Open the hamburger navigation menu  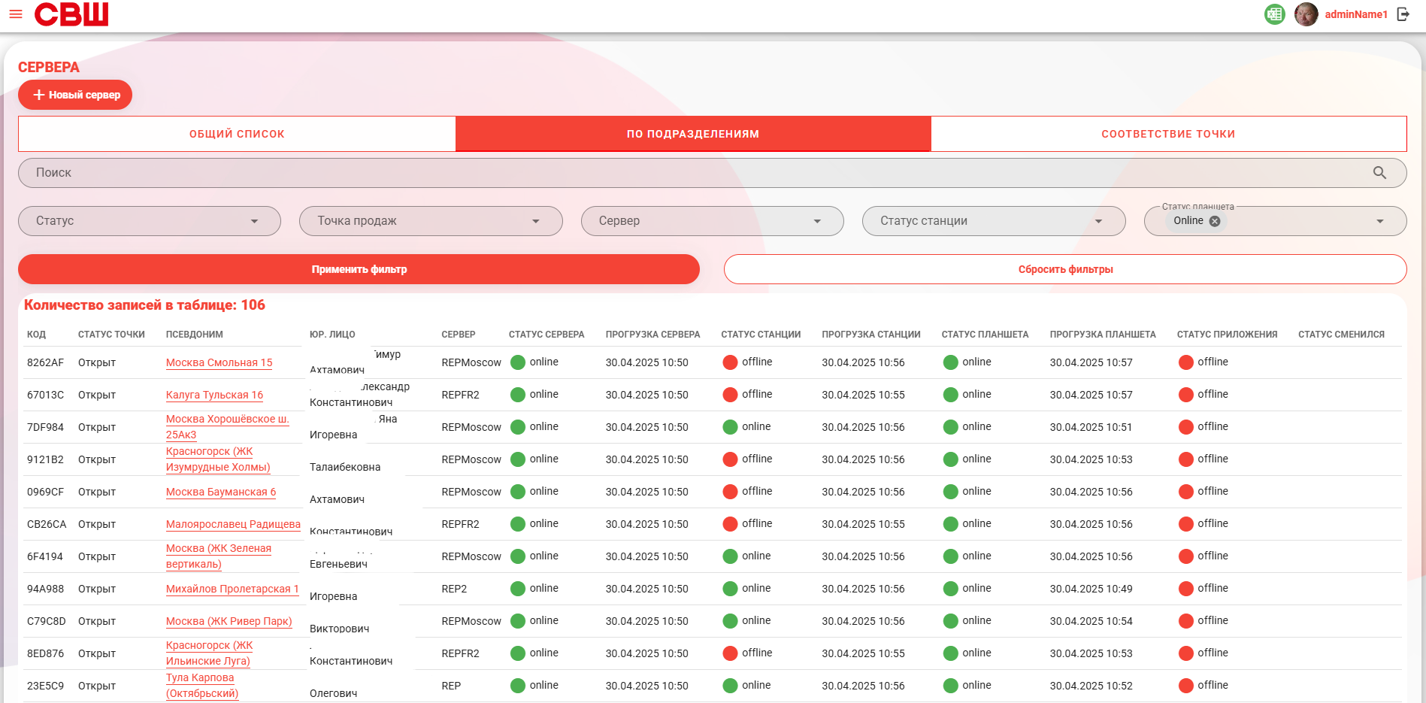click(x=16, y=14)
